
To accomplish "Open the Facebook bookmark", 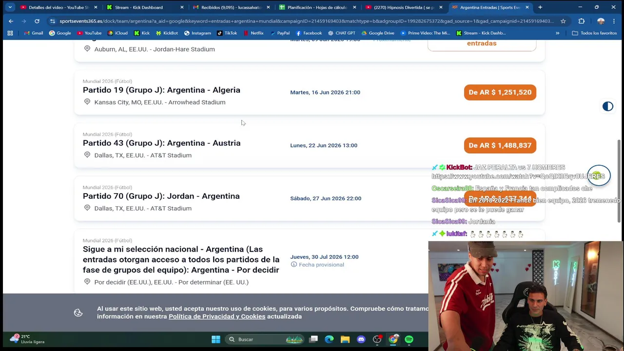I will click(x=309, y=33).
